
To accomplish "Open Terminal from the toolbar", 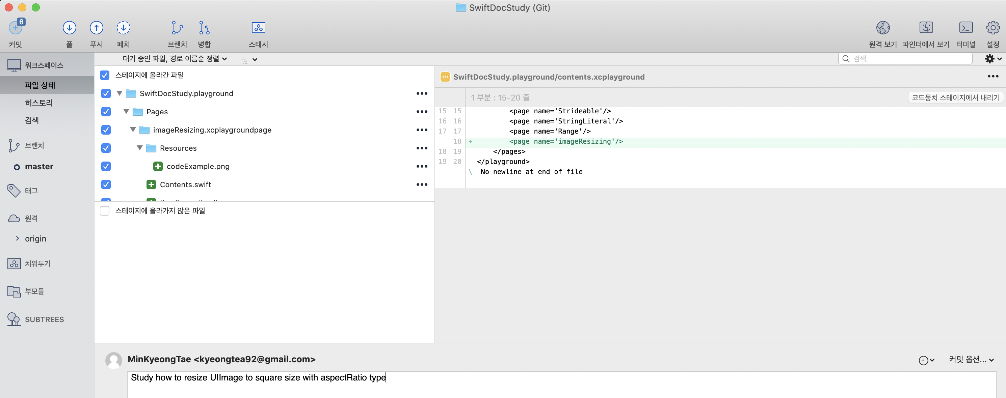I will [x=965, y=28].
